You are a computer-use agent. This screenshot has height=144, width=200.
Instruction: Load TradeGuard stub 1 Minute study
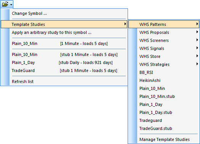point(64,70)
